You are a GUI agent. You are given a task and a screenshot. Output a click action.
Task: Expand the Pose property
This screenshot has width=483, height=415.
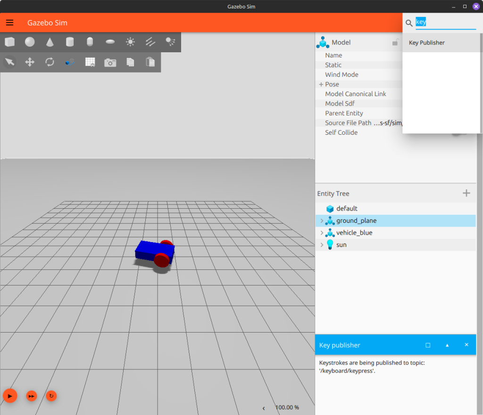click(321, 84)
